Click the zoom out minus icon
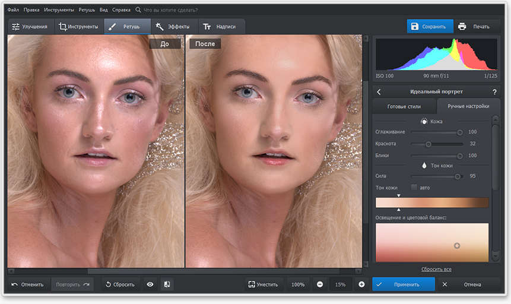Screen dimensions: 511x304 coord(320,284)
